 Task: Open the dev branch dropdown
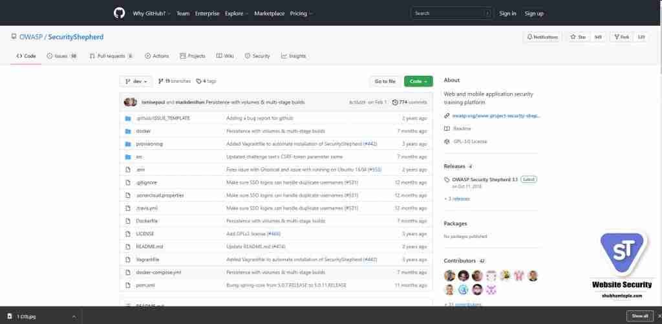pyautogui.click(x=136, y=81)
